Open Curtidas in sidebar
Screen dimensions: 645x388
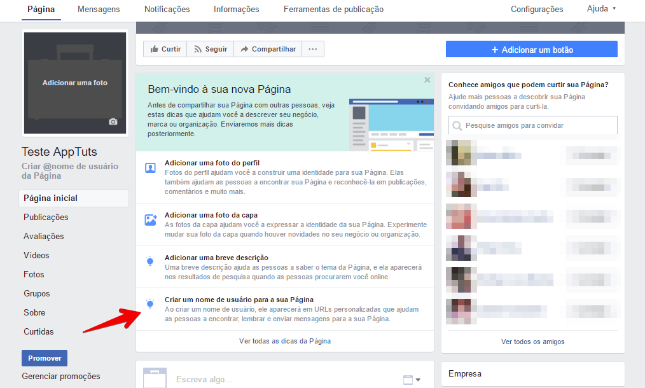[x=39, y=331]
